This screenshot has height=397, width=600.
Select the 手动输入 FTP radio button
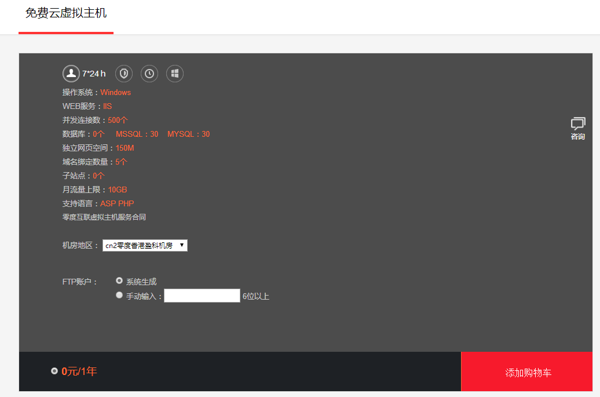click(x=119, y=295)
